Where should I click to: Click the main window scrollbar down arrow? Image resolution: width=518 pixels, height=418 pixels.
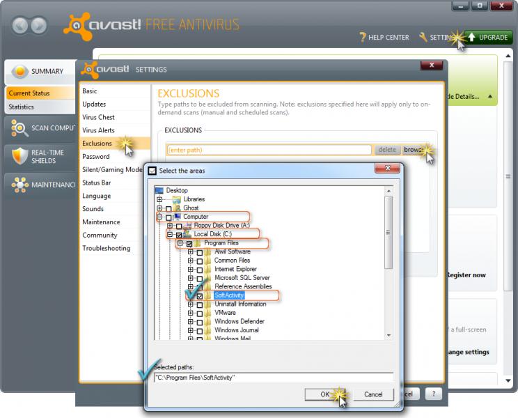[x=508, y=380]
